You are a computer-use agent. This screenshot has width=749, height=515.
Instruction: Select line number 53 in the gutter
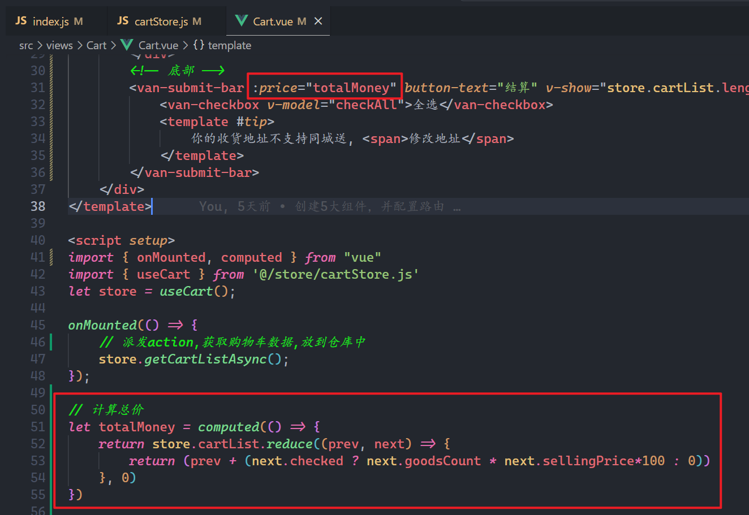click(x=38, y=461)
